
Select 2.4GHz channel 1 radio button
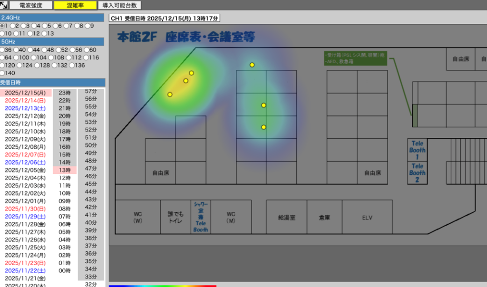(3, 26)
